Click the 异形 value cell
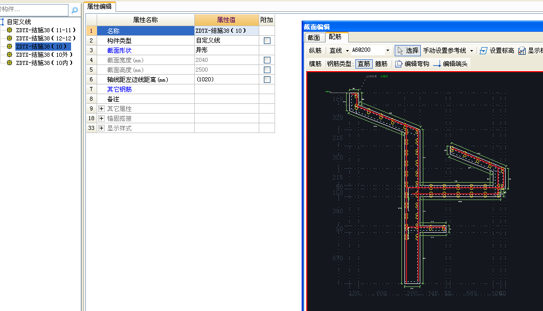The height and width of the screenshot is (311, 543). [227, 50]
